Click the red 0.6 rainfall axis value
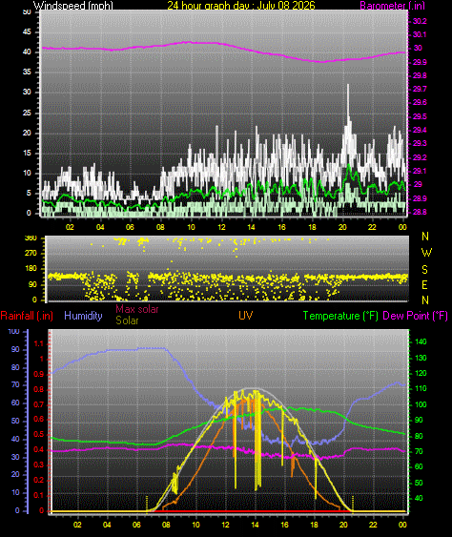Screen dimensions: 452x537 39,419
